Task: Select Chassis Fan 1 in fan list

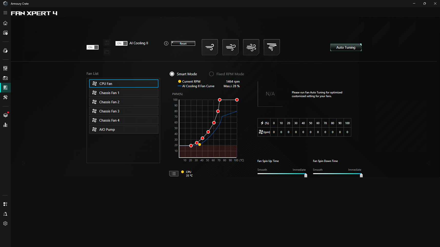Action: (124, 93)
